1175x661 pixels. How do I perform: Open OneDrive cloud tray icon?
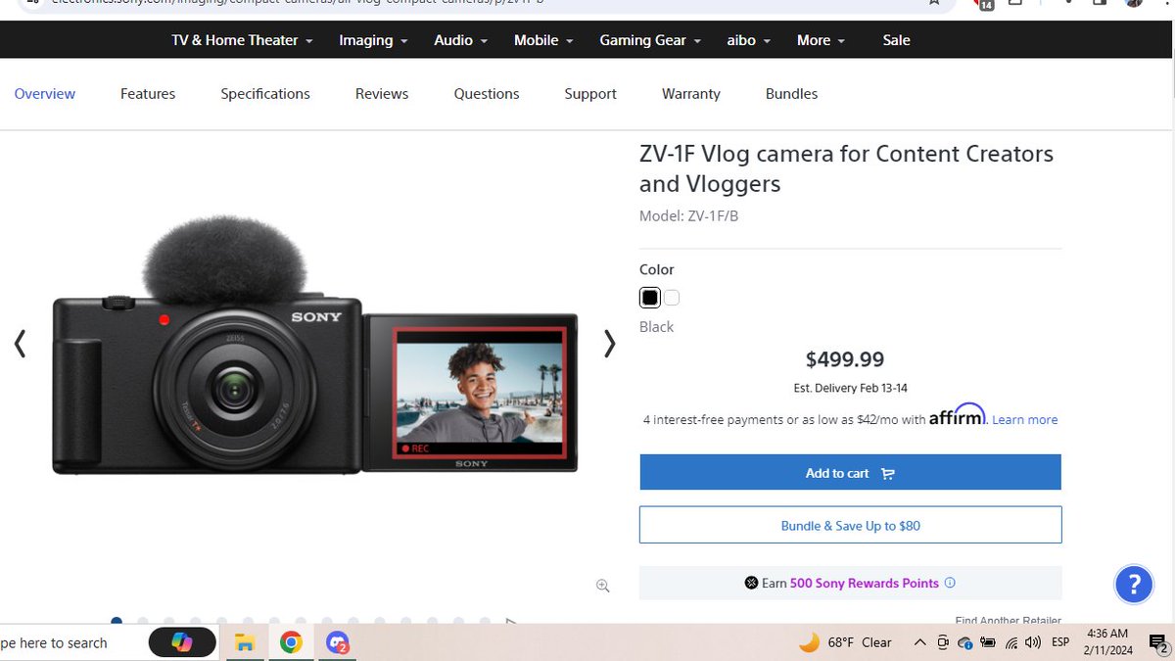point(964,643)
